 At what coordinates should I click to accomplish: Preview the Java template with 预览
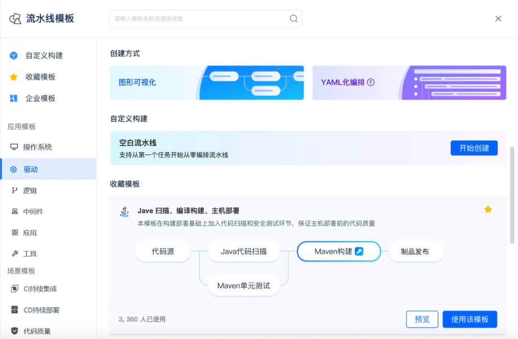click(x=422, y=319)
